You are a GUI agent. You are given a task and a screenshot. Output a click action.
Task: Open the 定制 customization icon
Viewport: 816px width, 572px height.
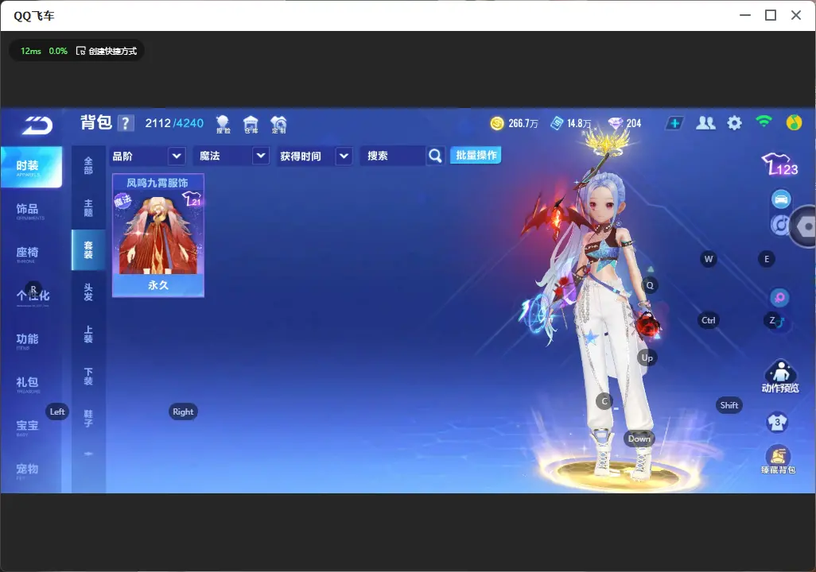click(278, 124)
